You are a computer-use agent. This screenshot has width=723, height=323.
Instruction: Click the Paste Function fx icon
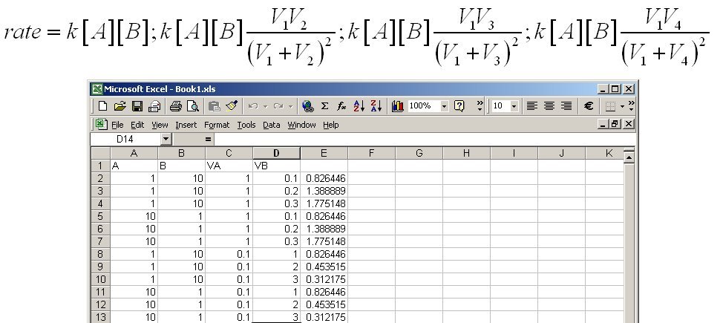tap(341, 106)
